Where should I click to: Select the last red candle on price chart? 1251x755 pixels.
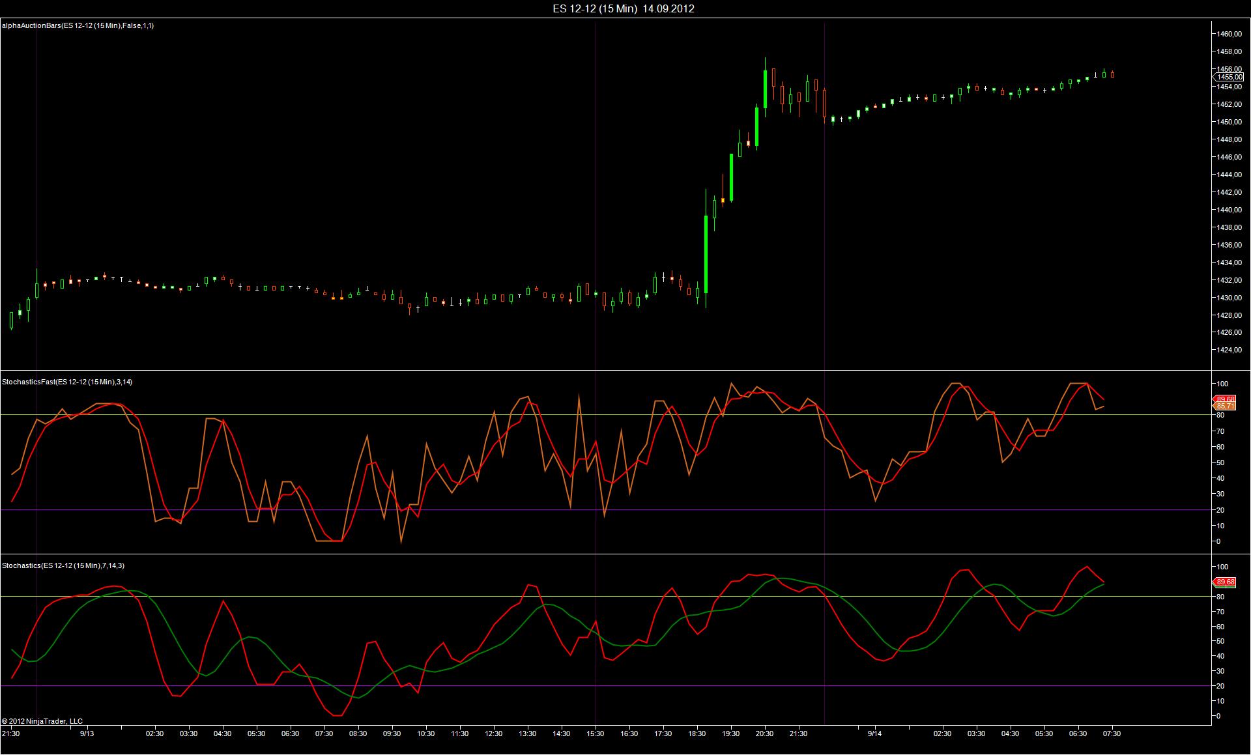[x=1112, y=75]
